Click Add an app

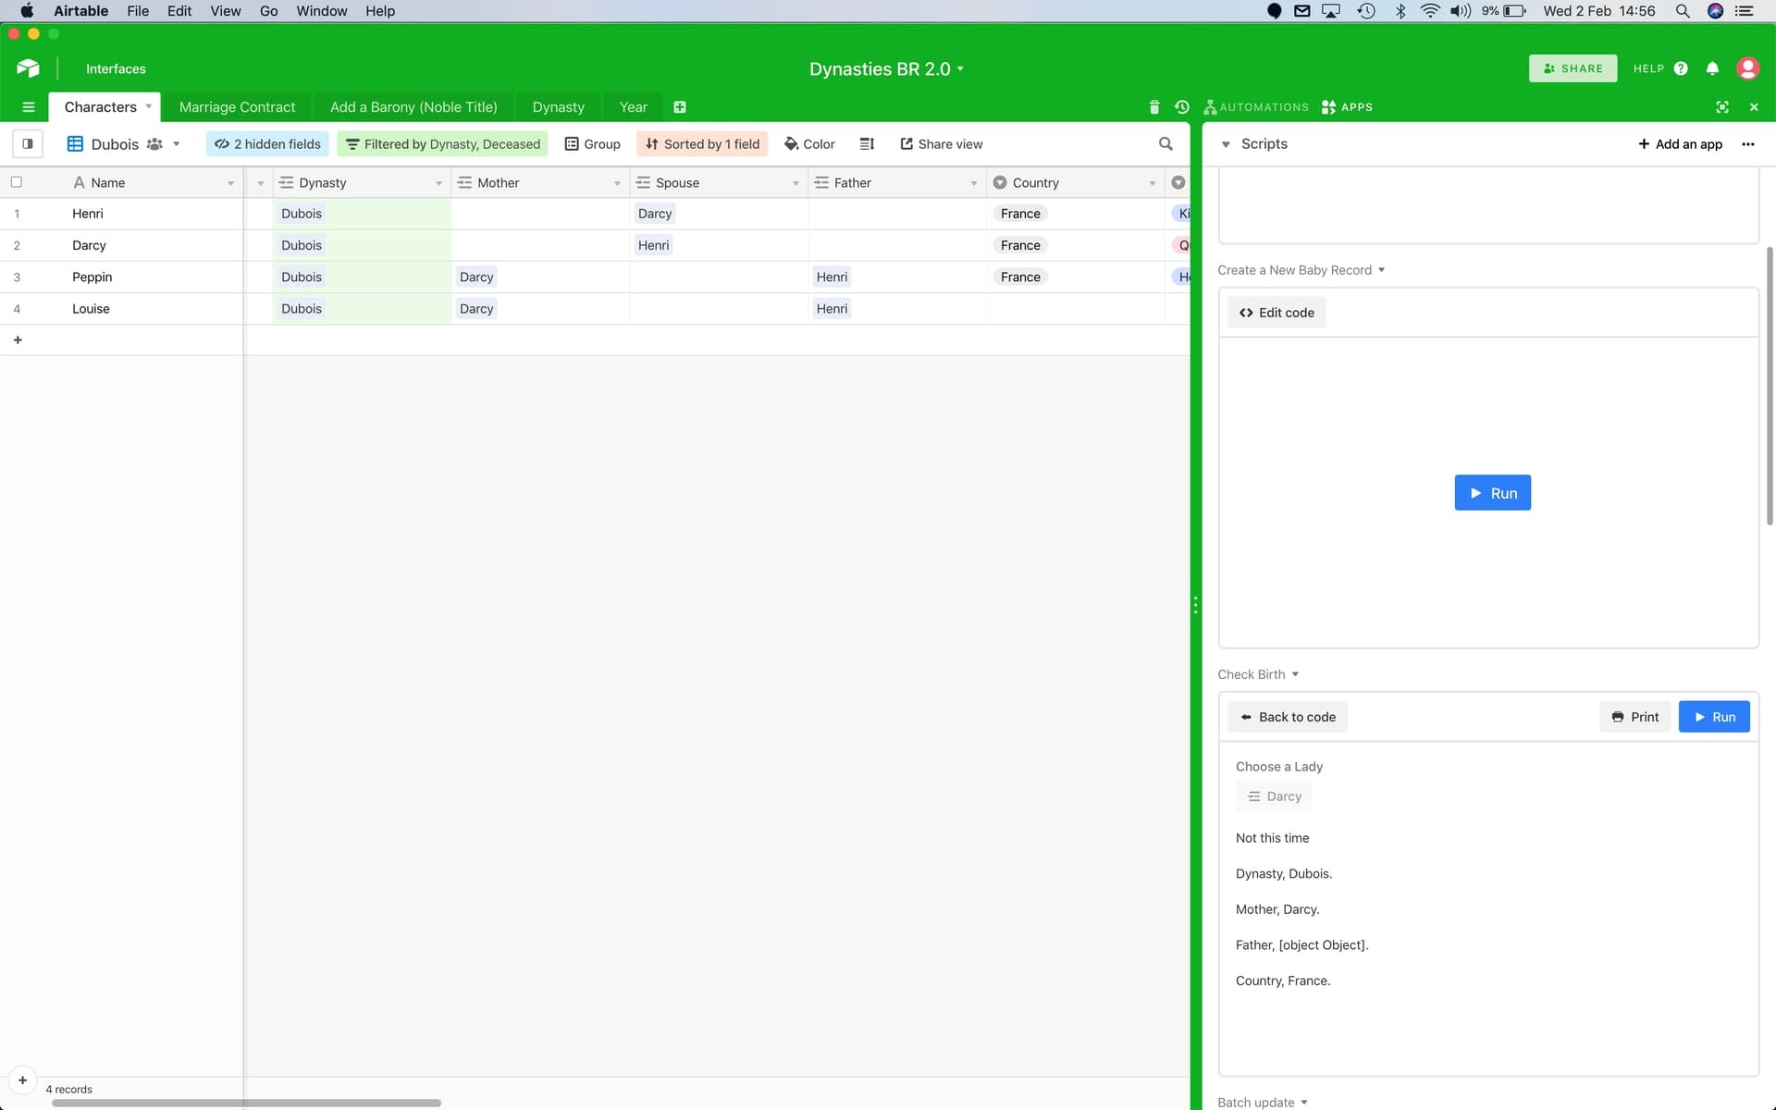[x=1680, y=144]
